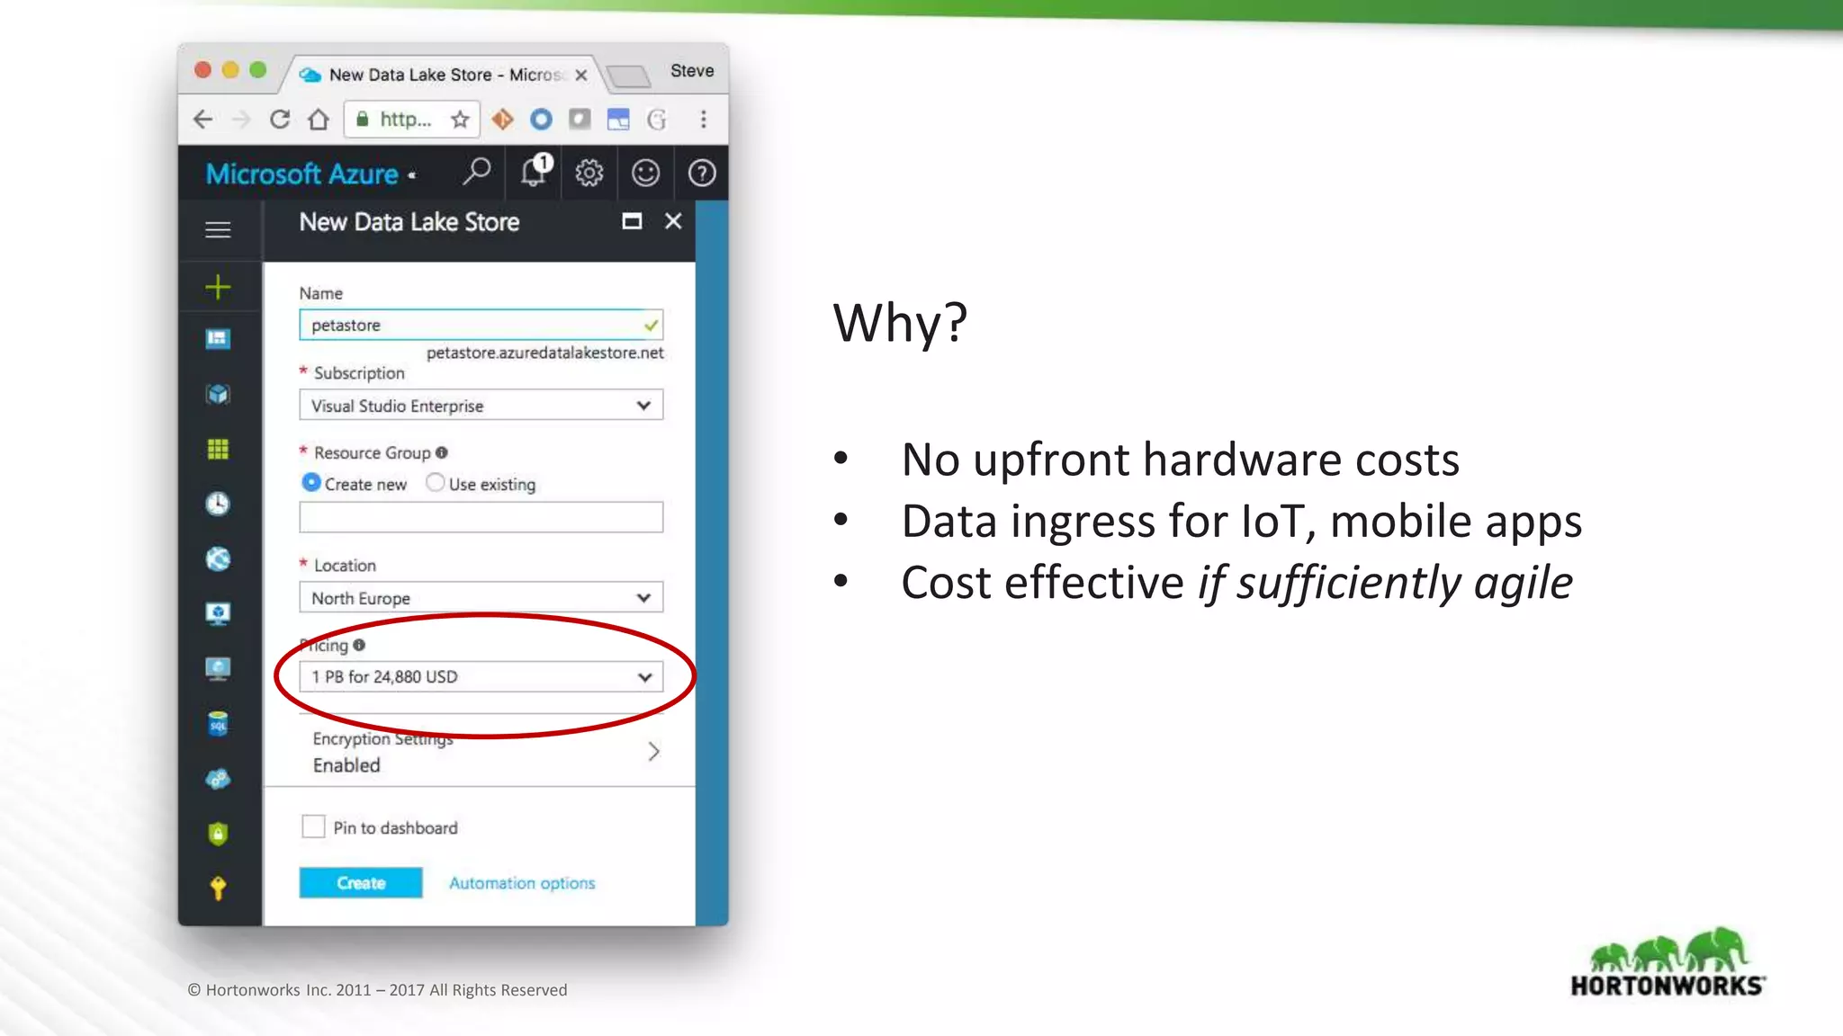Open the help question mark icon
Screen dimensions: 1843x1036
[701, 173]
